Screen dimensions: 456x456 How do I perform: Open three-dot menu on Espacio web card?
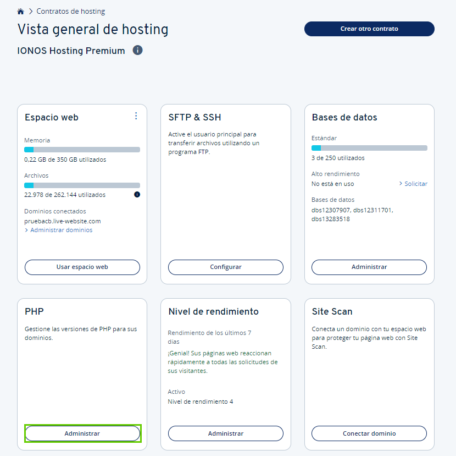[x=136, y=116]
